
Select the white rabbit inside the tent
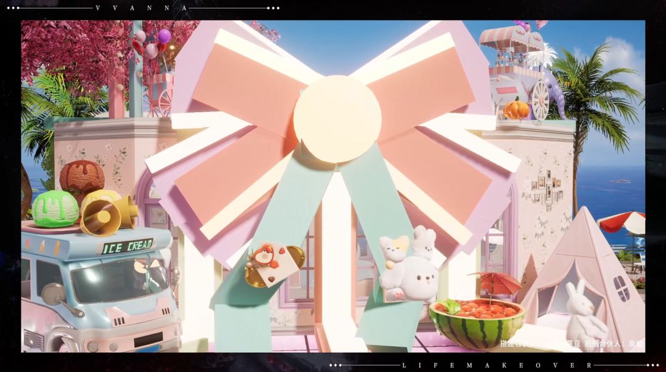pyautogui.click(x=585, y=312)
